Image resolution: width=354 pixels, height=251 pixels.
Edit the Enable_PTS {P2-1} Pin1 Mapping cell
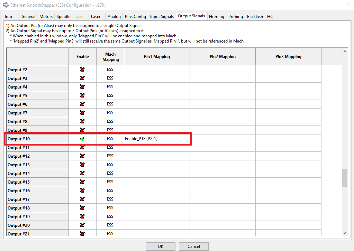click(156, 138)
